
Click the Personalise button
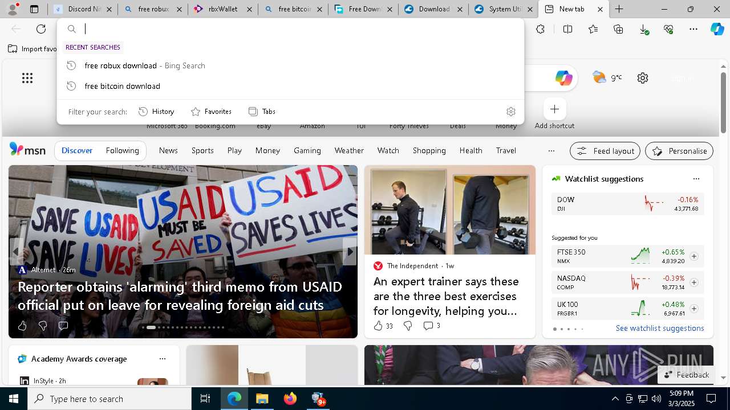click(679, 151)
